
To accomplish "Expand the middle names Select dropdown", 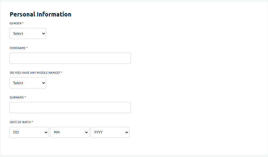I will [28, 83].
